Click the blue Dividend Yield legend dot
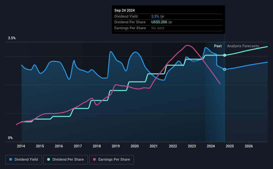Viewport: 273px width, 169px height. tap(11, 159)
